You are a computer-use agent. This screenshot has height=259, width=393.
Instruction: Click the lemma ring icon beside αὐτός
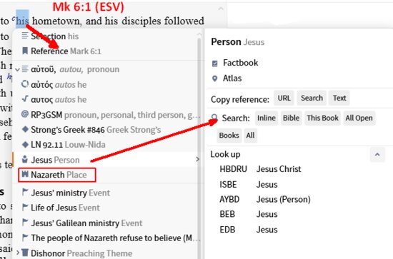click(x=25, y=84)
